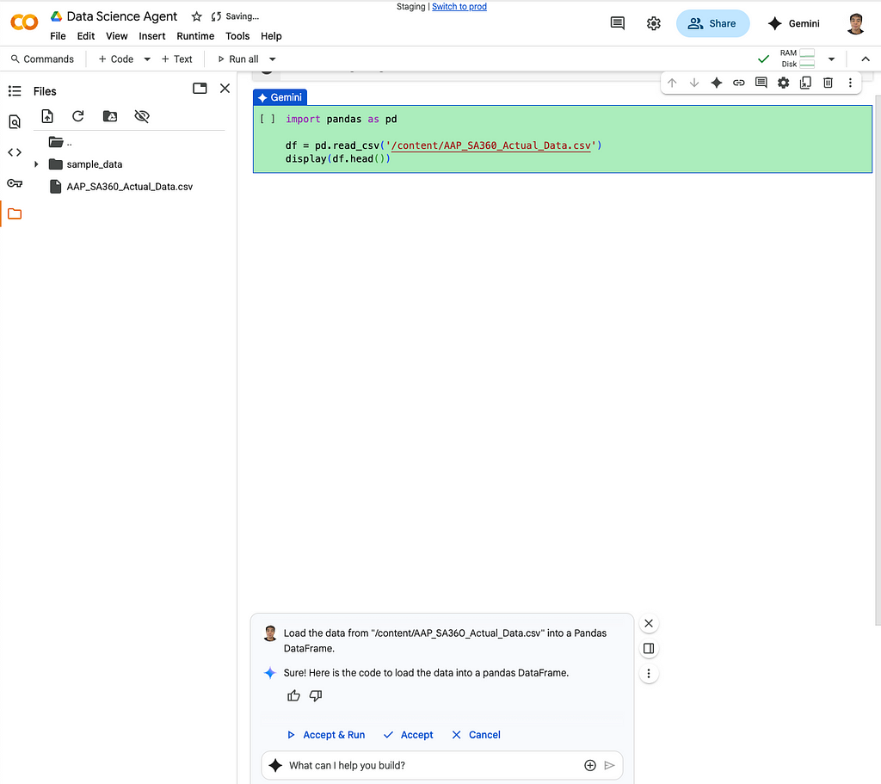Open the File menu

[58, 36]
